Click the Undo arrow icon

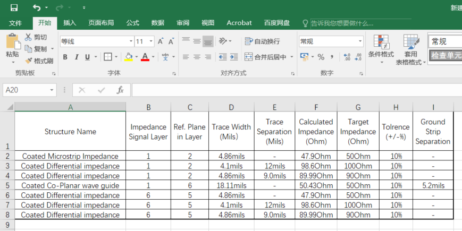[36, 7]
